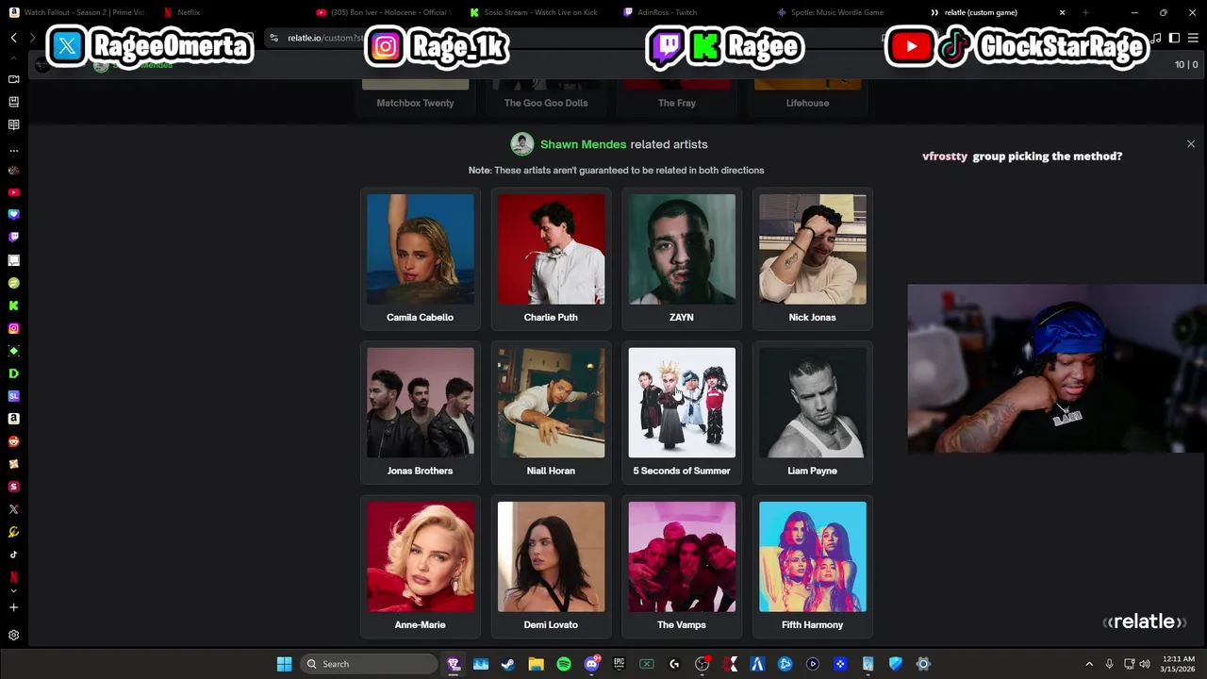Open the Camila Cabello artist card
The image size is (1207, 679).
click(420, 258)
